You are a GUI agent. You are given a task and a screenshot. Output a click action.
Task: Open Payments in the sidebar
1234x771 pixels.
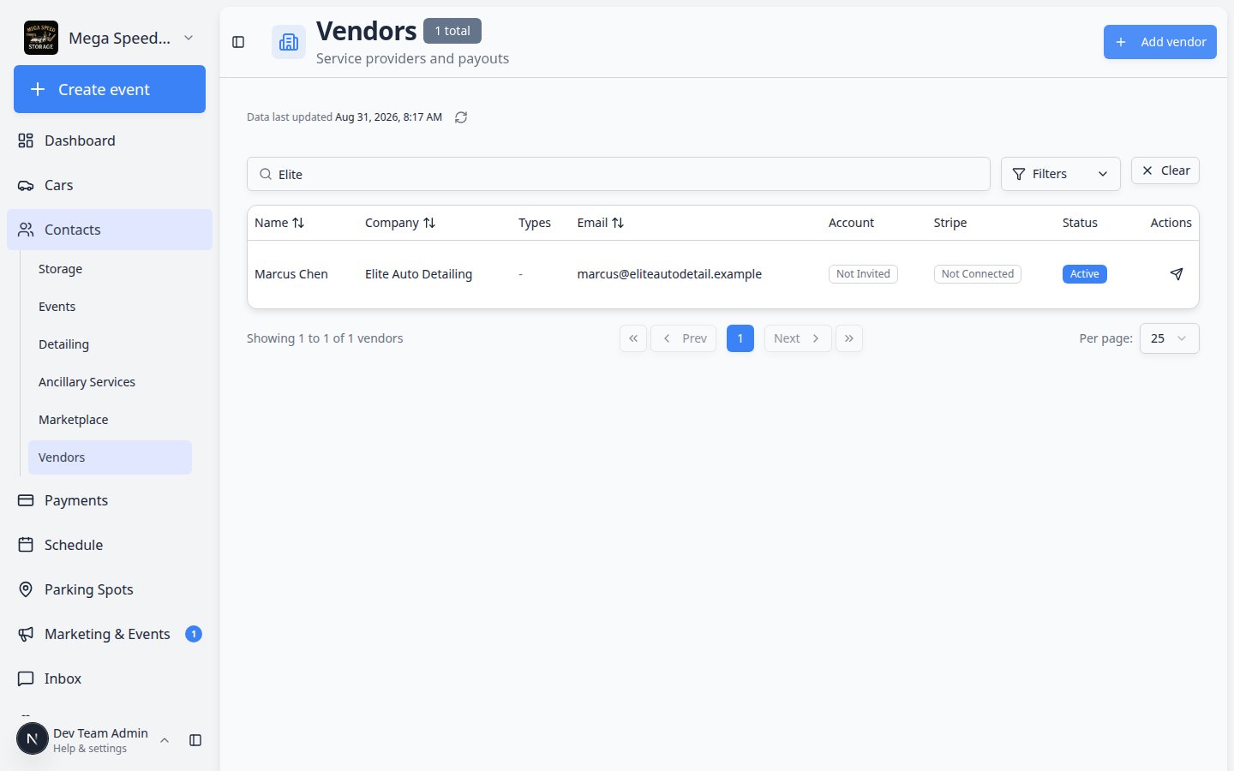(110, 500)
